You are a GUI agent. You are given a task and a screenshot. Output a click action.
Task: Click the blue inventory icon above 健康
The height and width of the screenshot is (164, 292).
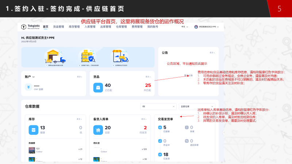pos(33,129)
